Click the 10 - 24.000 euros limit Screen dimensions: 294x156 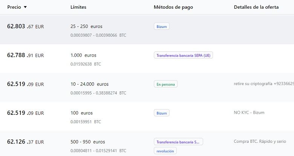pos(89,84)
